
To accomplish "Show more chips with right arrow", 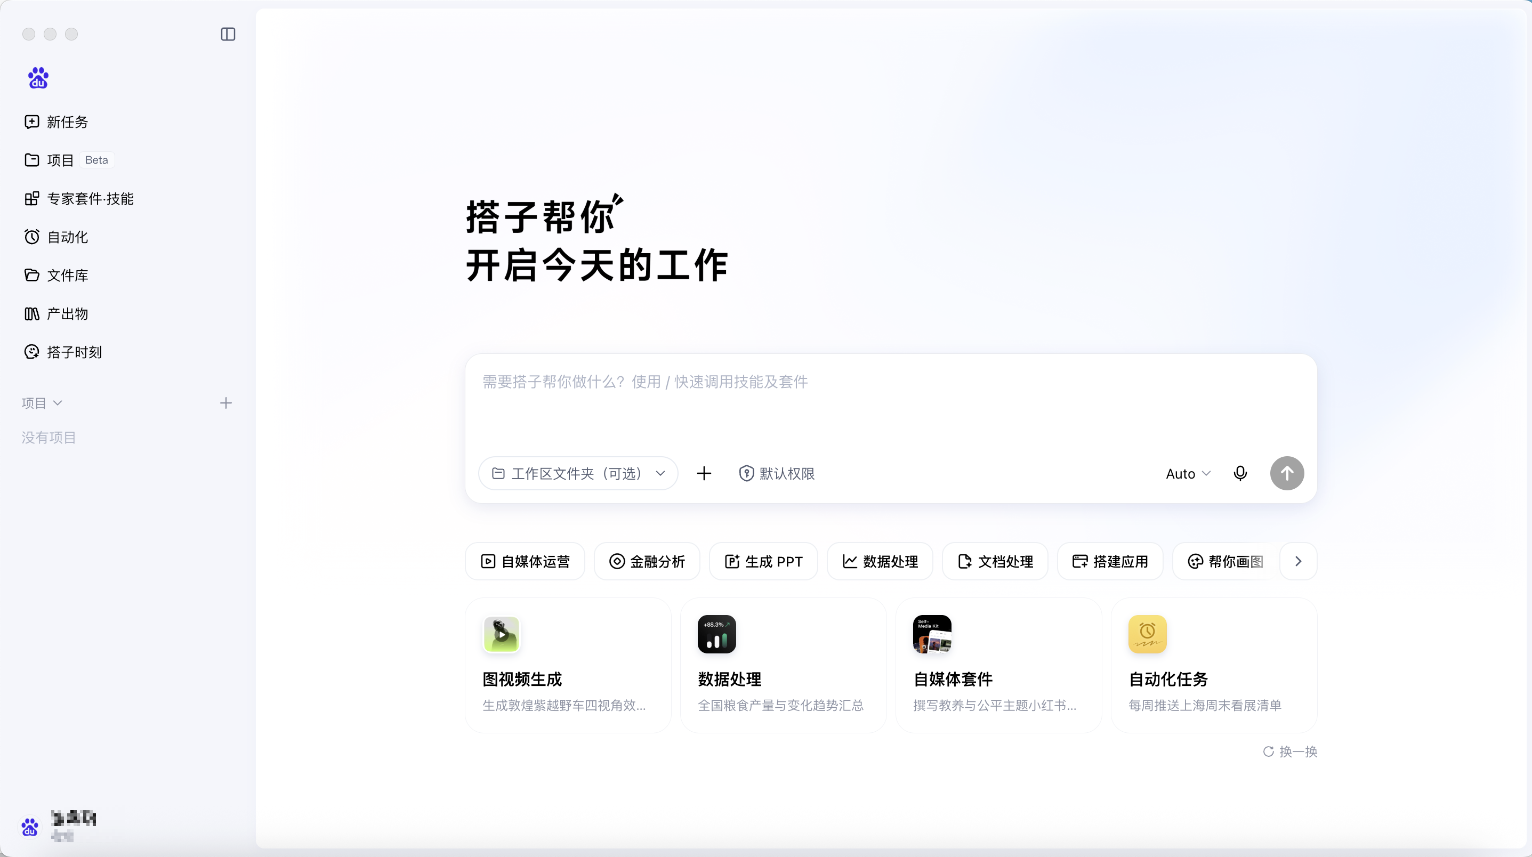I will click(x=1299, y=561).
